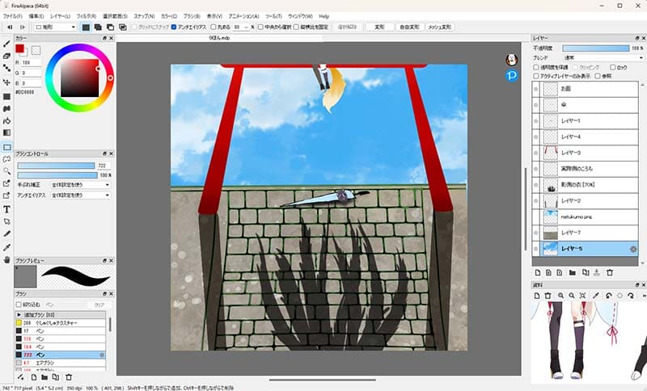This screenshot has height=391, width=647.
Task: Enable 中央から選択 checkbox
Action: [260, 27]
